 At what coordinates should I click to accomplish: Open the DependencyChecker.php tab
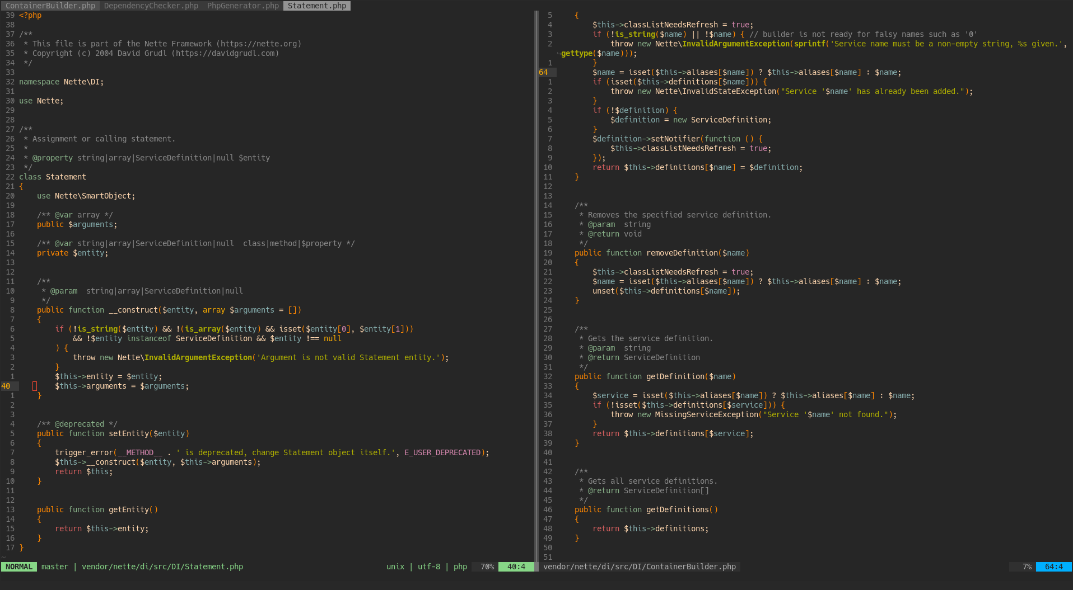pos(151,6)
